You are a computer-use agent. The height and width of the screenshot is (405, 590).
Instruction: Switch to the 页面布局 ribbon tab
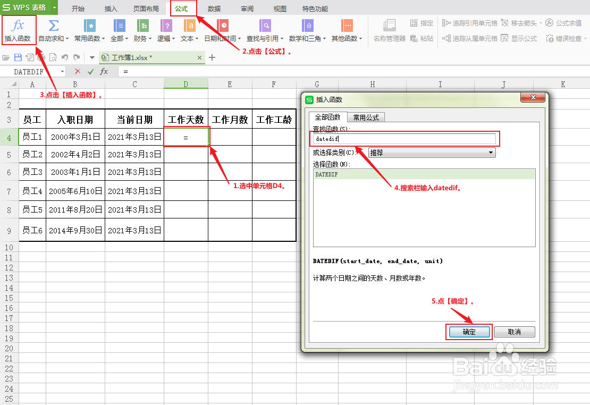pos(146,9)
